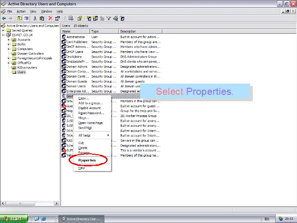This screenshot has width=297, height=223.
Task: Open the Help menu in menu bar
Action: click(60, 11)
